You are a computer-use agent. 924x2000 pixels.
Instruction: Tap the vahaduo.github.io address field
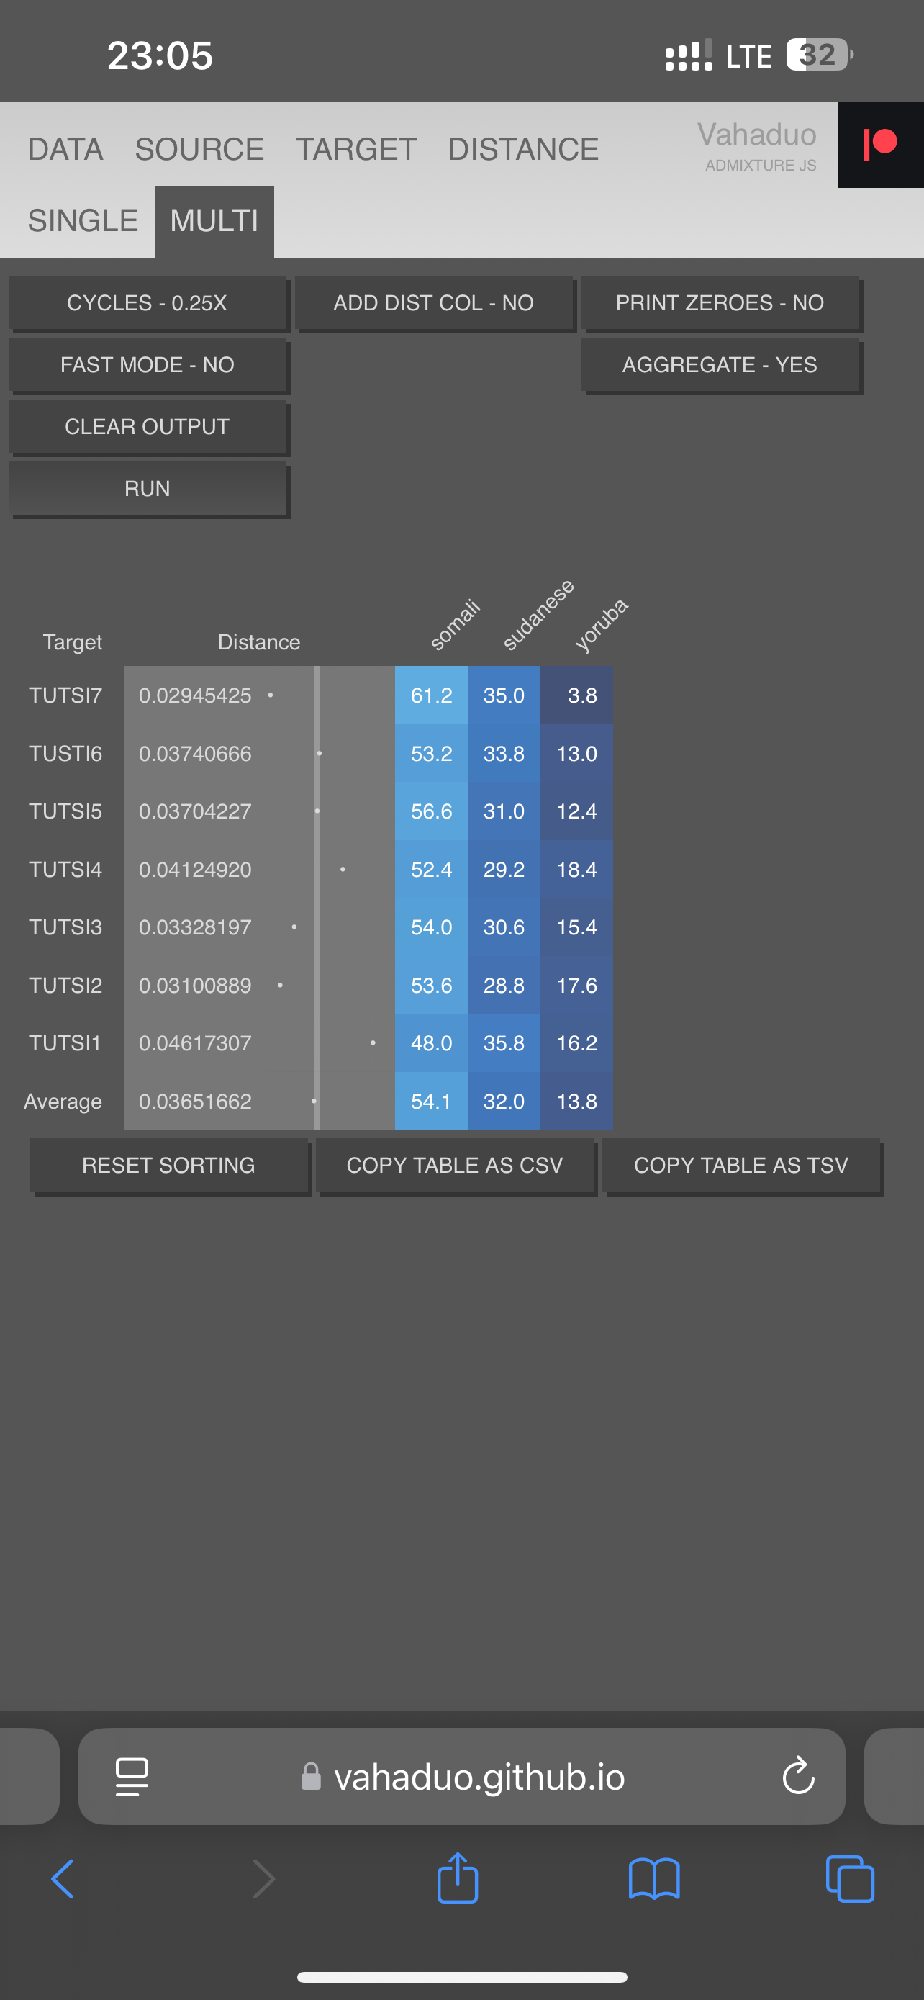tap(461, 1775)
